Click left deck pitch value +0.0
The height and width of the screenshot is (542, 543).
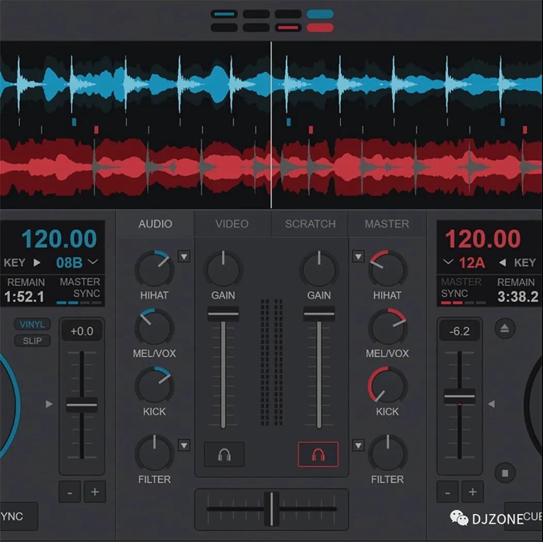point(81,331)
